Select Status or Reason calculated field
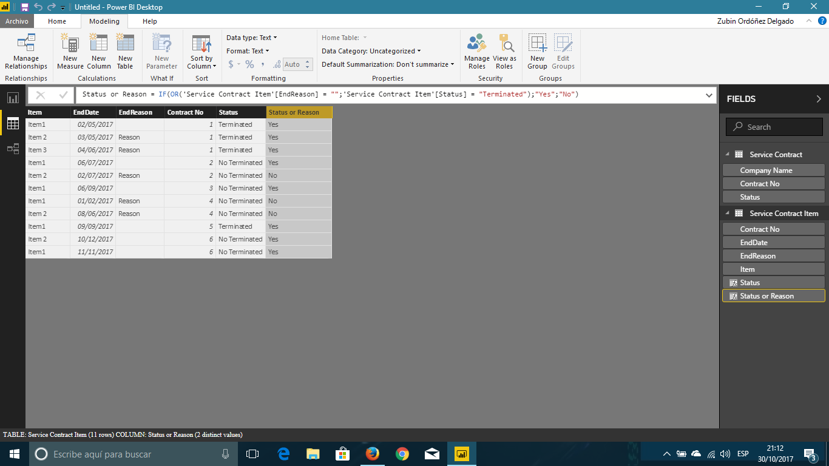The width and height of the screenshot is (829, 466). coord(774,296)
